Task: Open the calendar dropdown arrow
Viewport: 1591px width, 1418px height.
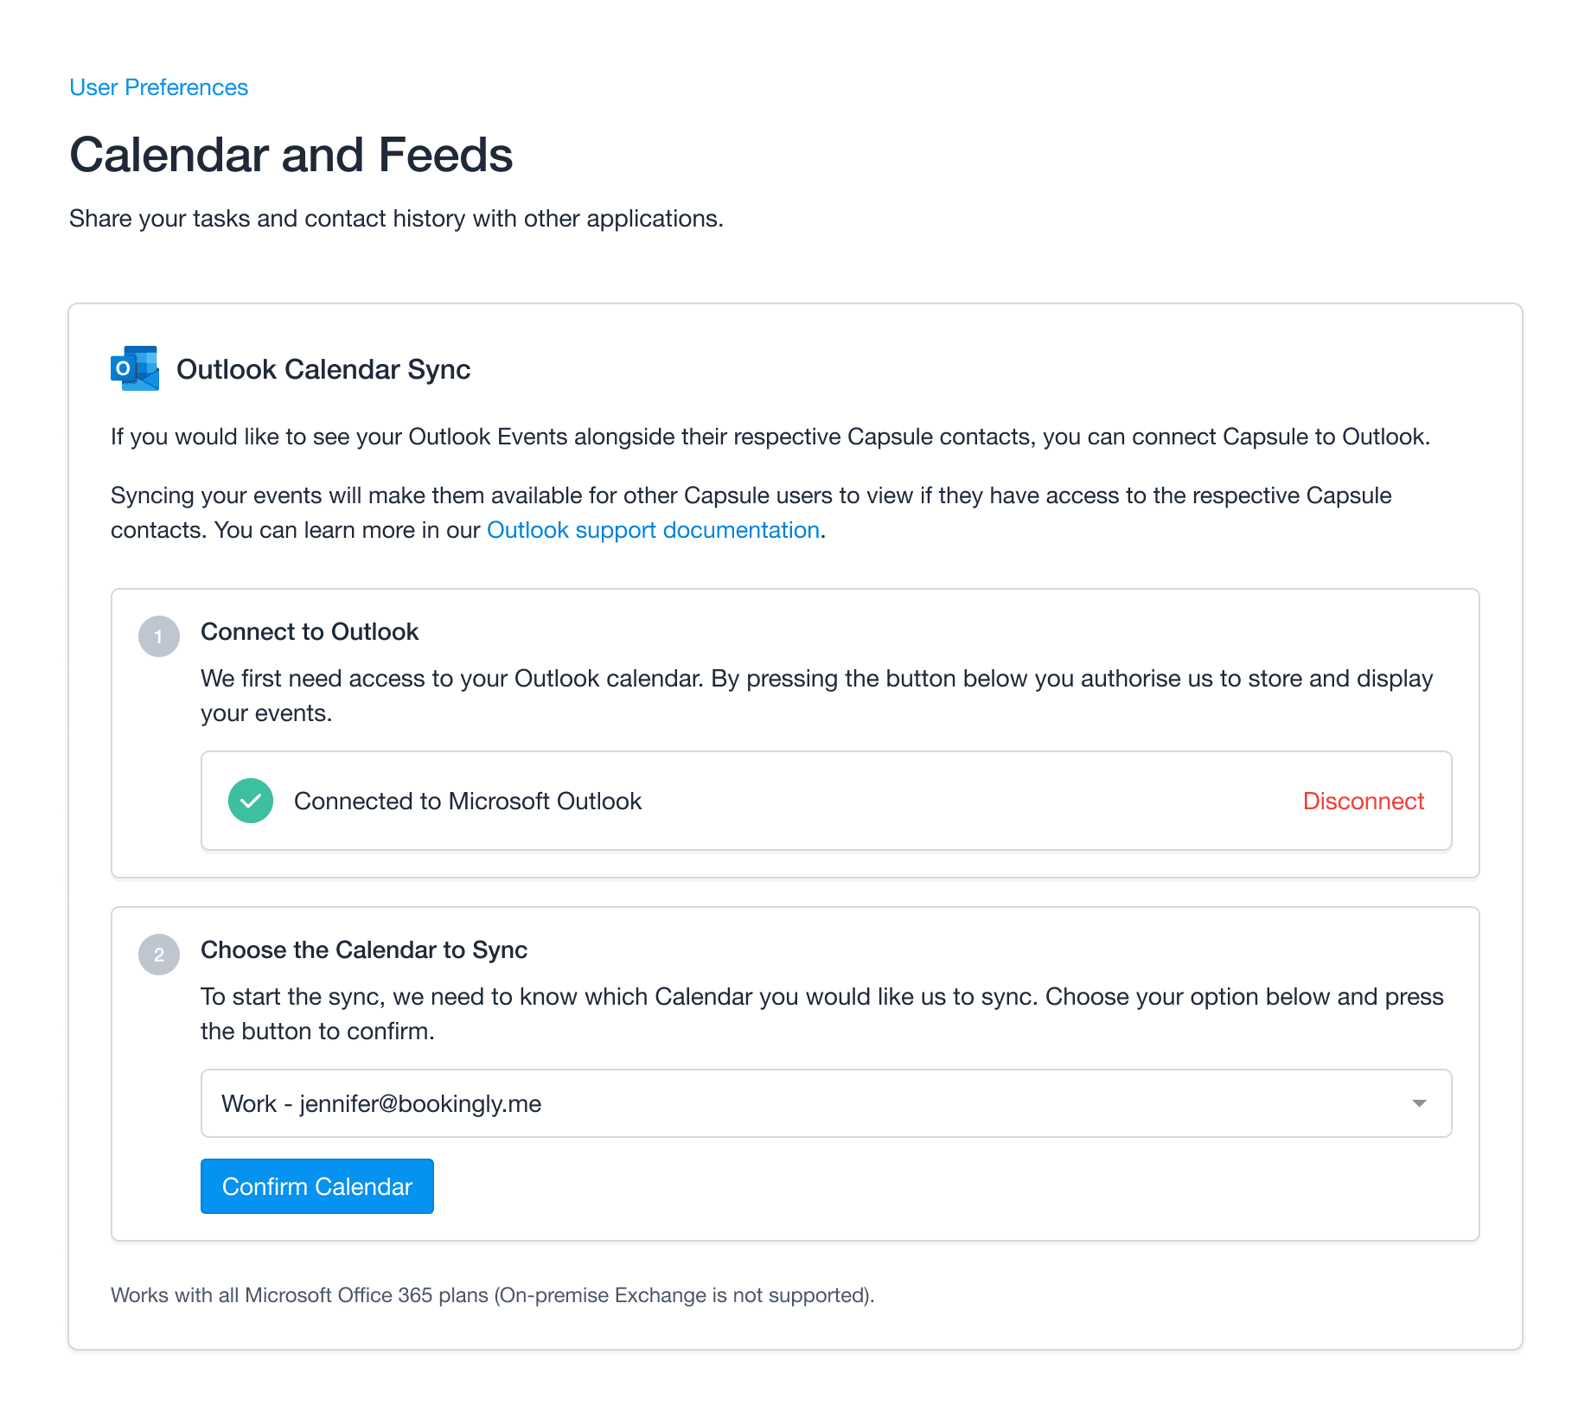Action: 1419,1103
